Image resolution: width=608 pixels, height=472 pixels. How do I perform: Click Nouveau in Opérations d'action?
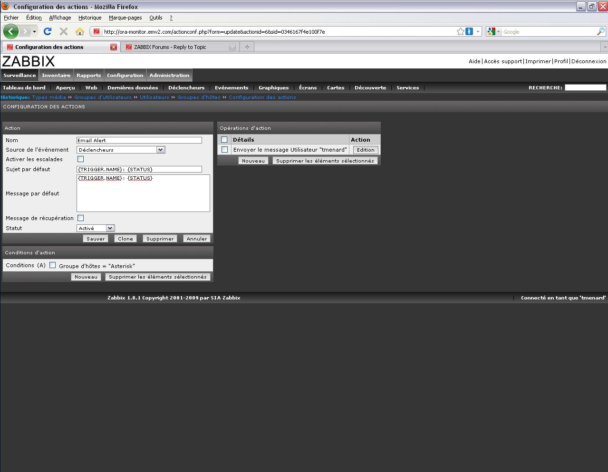(253, 161)
